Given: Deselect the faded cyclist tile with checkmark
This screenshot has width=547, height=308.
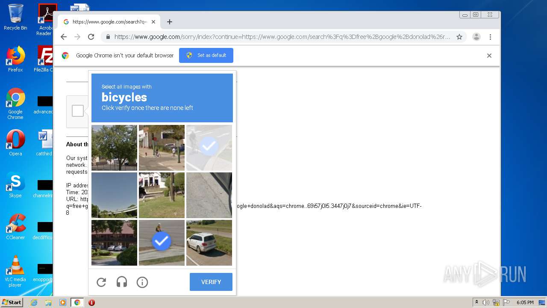Looking at the screenshot, I should tap(209, 148).
